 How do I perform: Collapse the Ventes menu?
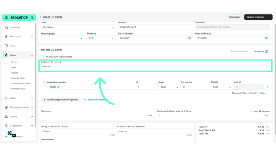click(32, 55)
